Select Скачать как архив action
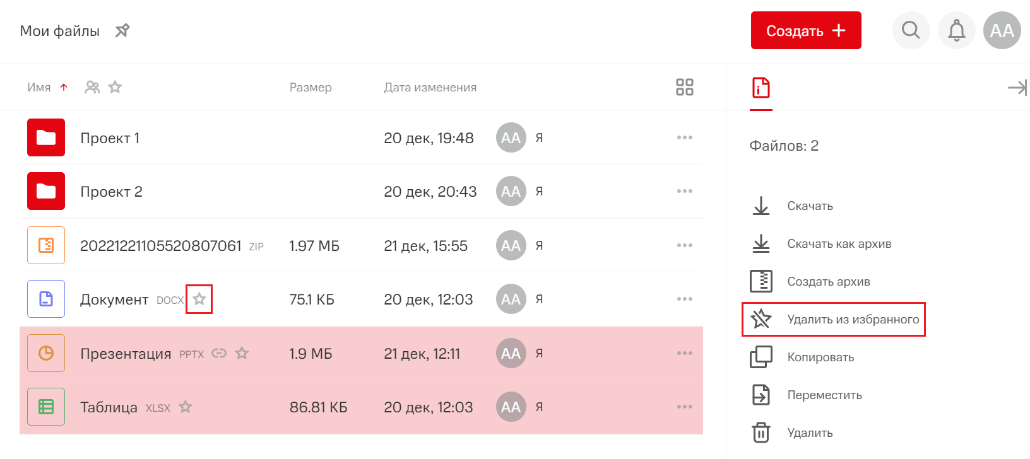This screenshot has width=1030, height=459. (839, 244)
